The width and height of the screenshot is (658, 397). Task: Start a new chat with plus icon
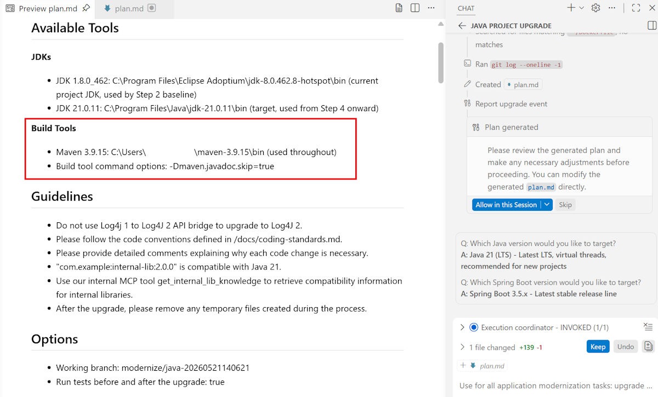pos(571,8)
